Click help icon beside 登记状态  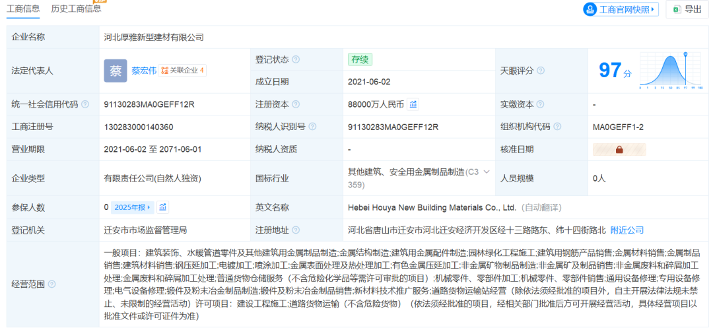(296, 59)
